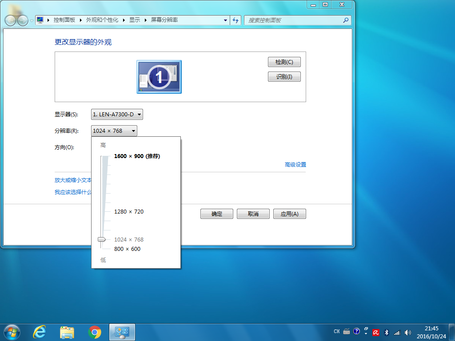
Task: Toggle the 1024 × 768 resolution dropdown
Action: [114, 131]
